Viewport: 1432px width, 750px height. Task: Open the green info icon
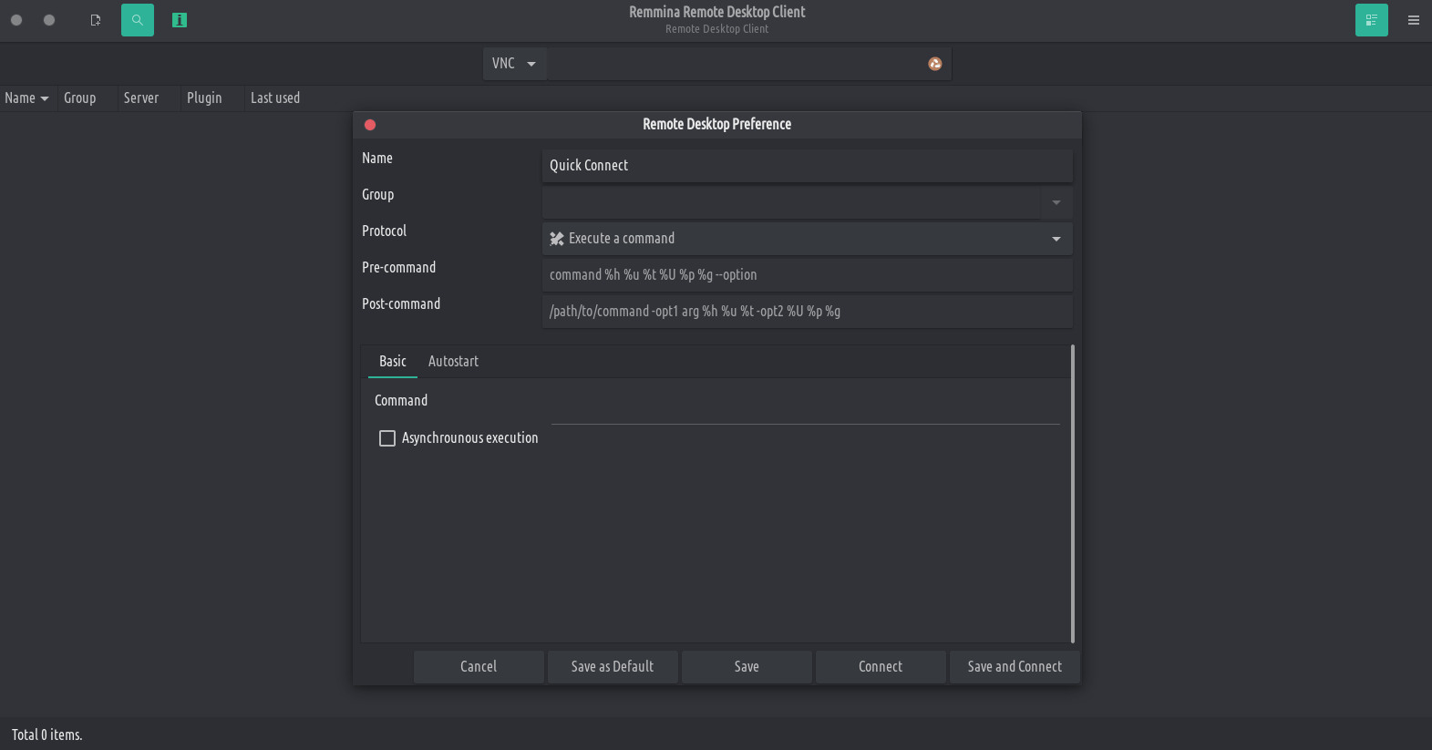pyautogui.click(x=180, y=20)
